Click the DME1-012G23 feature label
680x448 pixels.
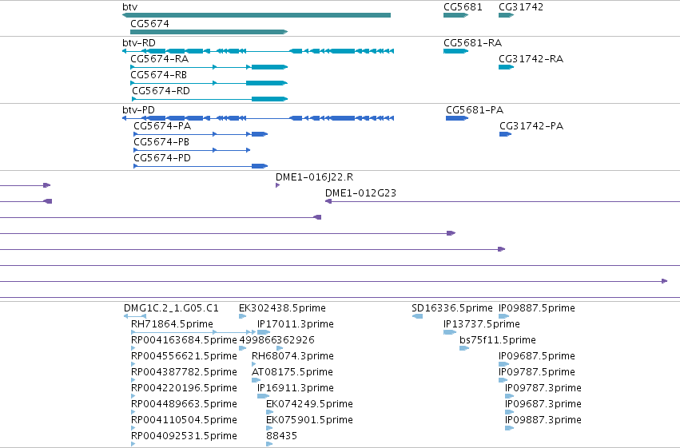(361, 193)
